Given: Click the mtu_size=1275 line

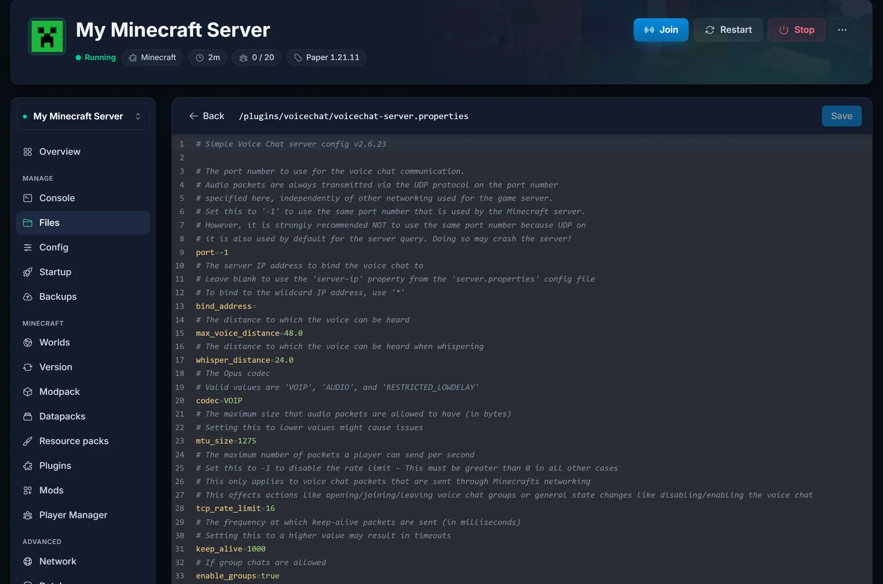Looking at the screenshot, I should [226, 441].
